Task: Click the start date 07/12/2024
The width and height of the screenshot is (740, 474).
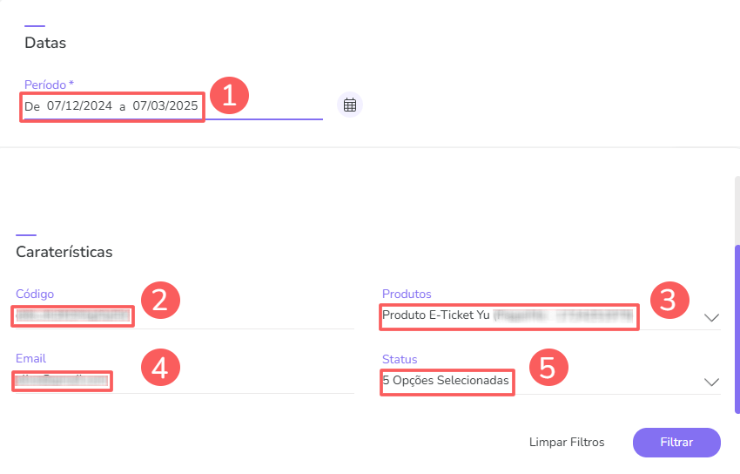Action: [x=80, y=106]
